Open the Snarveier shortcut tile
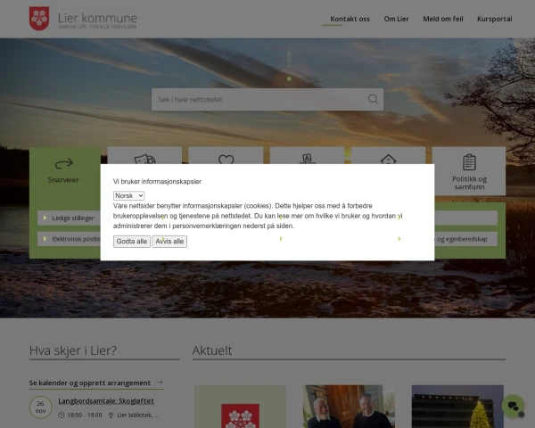The width and height of the screenshot is (535, 428). [63, 170]
